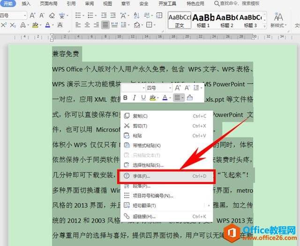Viewport: 300px width, 246px height.
Task: Choose 复制(C) from the context menu
Action: (x=167, y=116)
